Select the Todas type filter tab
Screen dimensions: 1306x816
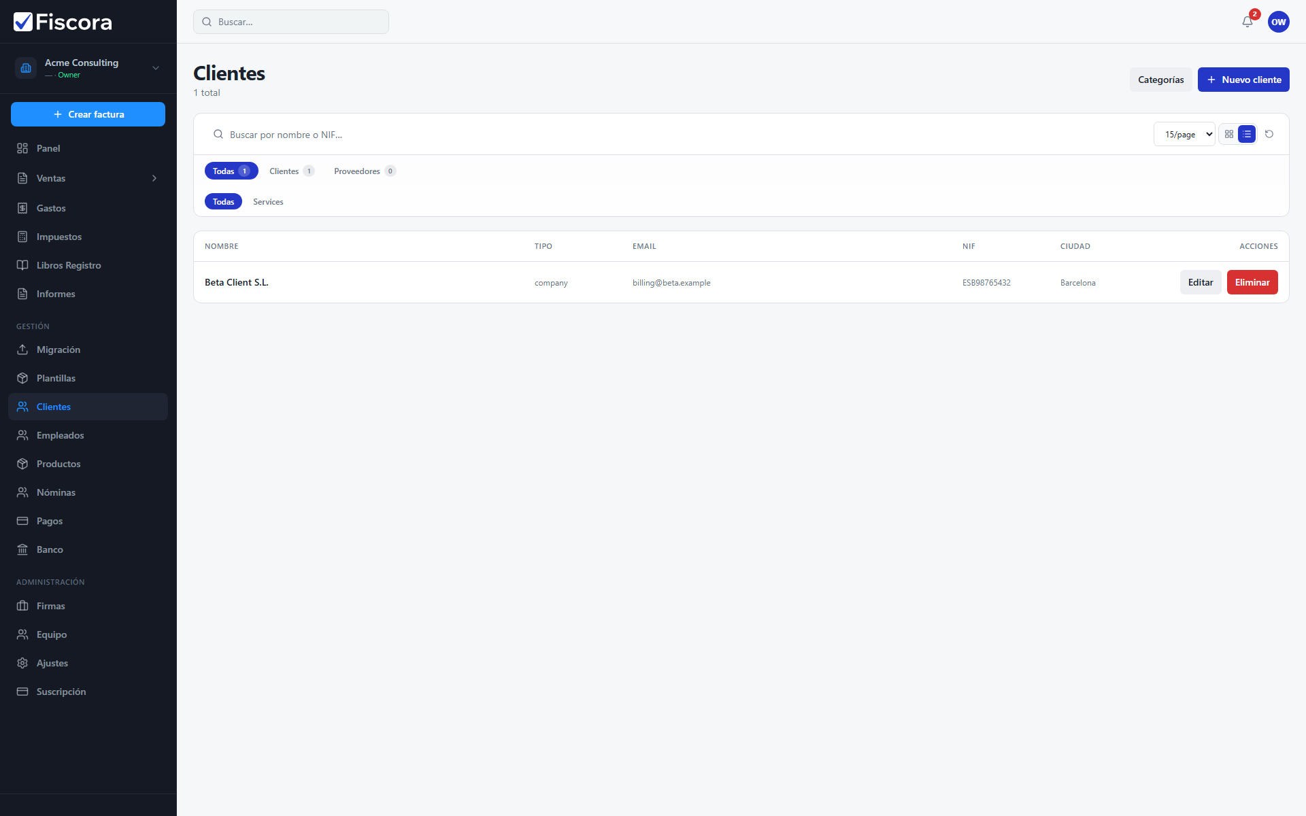tap(231, 171)
